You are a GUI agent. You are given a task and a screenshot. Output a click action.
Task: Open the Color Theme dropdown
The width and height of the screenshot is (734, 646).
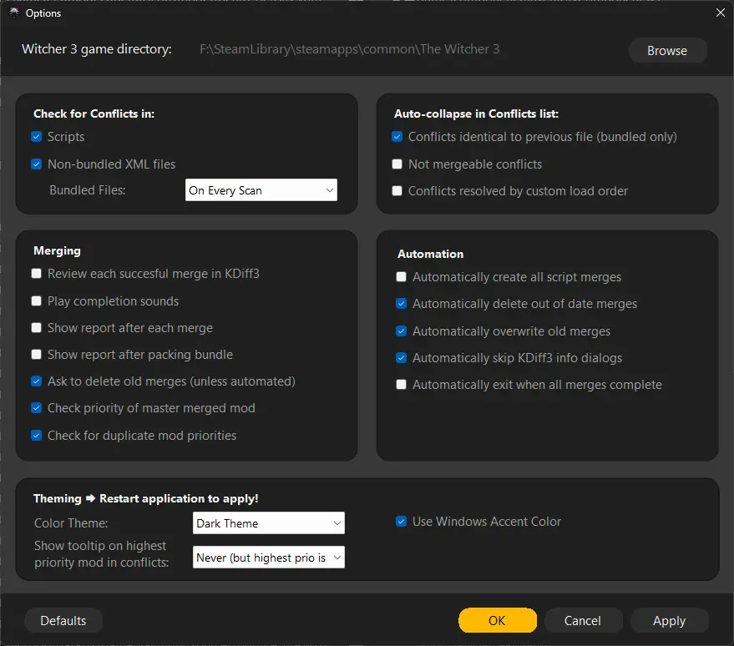click(269, 523)
